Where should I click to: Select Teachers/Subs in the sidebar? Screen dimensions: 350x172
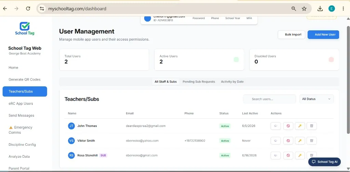(25, 91)
